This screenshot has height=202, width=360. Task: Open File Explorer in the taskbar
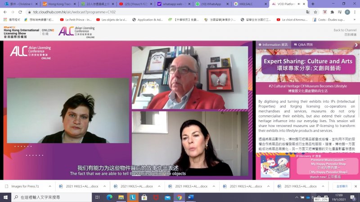pyautogui.click(x=121, y=197)
